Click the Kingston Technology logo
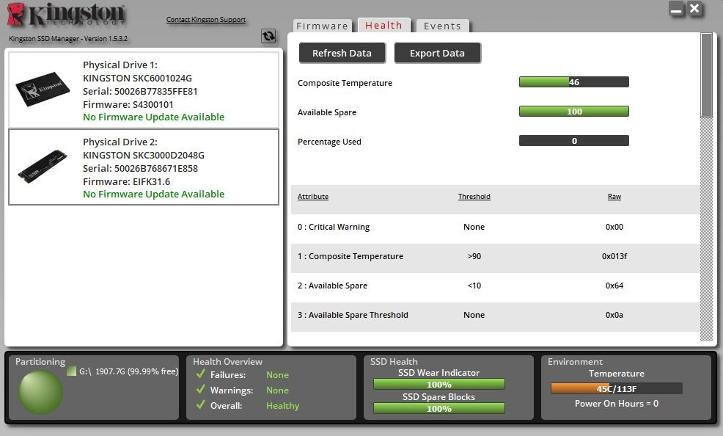723x436 pixels. 66,15
